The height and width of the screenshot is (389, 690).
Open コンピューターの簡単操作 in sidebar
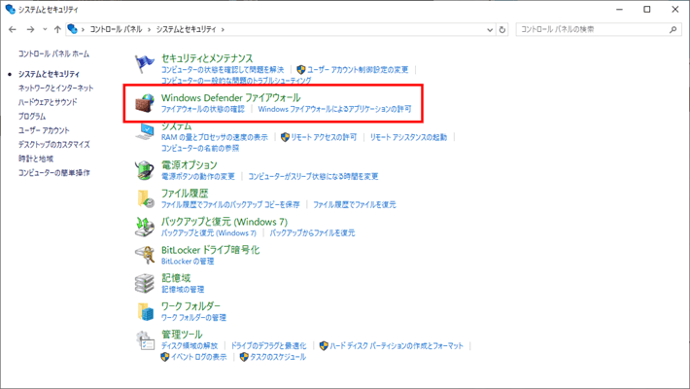[54, 173]
